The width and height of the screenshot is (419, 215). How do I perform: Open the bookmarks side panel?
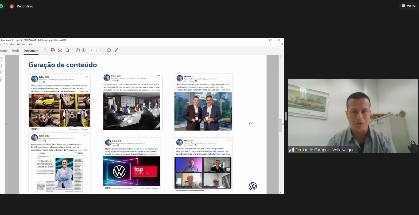coord(1,66)
